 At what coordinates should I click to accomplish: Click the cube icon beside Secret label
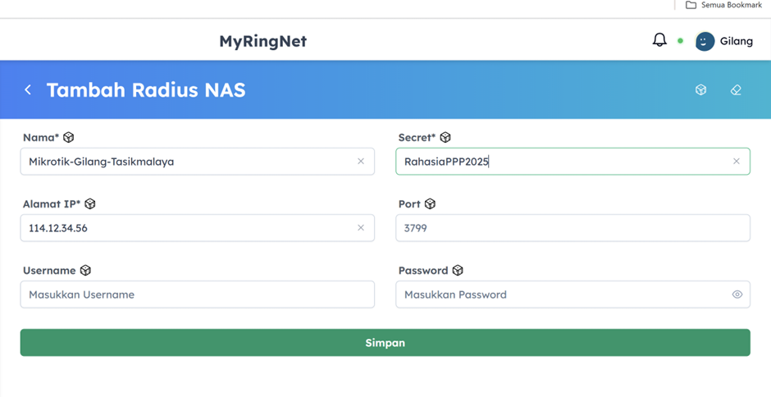pyautogui.click(x=445, y=138)
